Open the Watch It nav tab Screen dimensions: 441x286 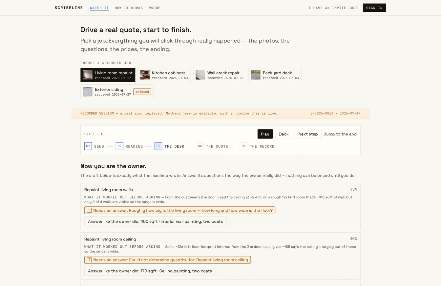click(99, 8)
